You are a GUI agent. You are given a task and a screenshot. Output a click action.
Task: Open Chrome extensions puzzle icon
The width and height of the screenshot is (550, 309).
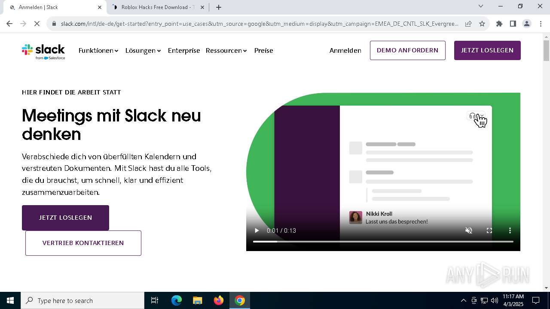[499, 24]
